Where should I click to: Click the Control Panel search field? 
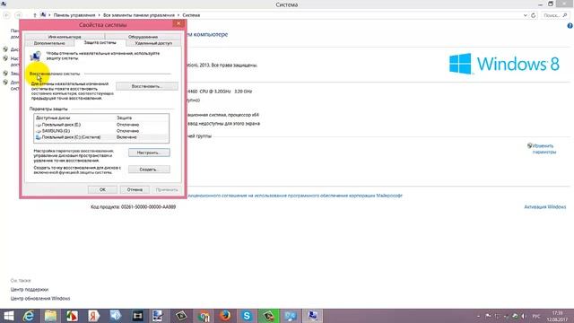click(554, 15)
